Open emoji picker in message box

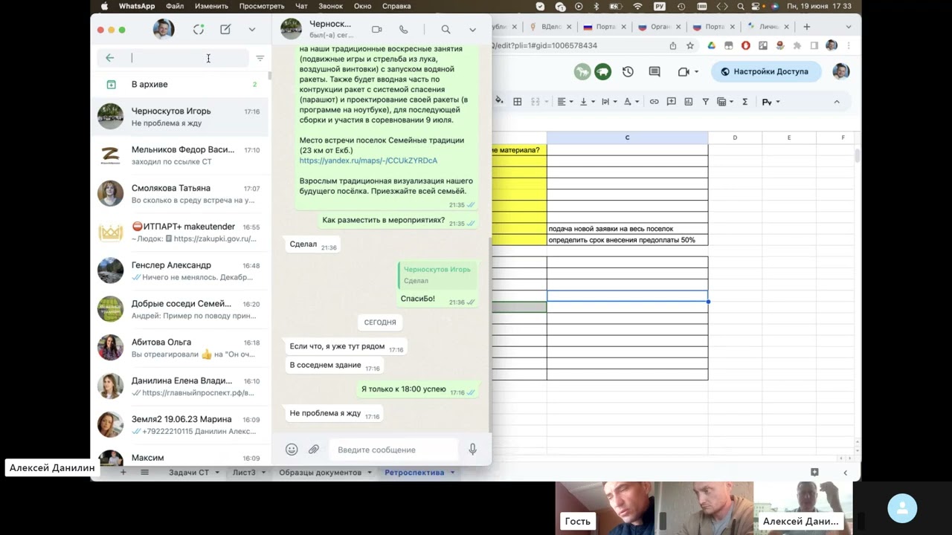pos(292,450)
